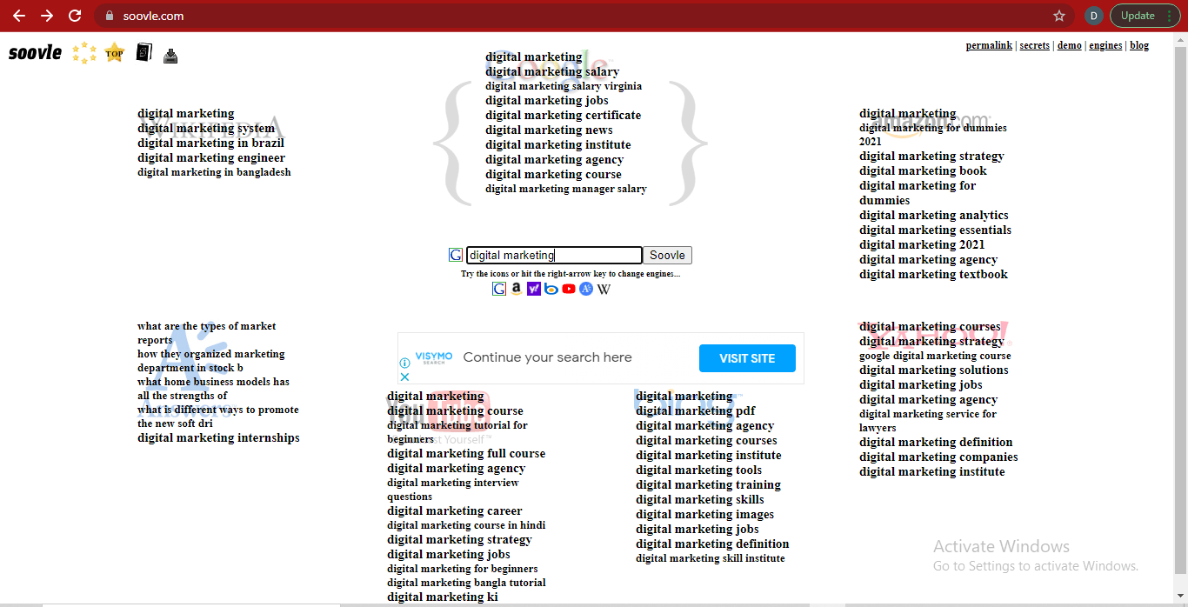Image resolution: width=1188 pixels, height=607 pixels.
Task: Click "digital marketing course in hindi"
Action: point(466,525)
